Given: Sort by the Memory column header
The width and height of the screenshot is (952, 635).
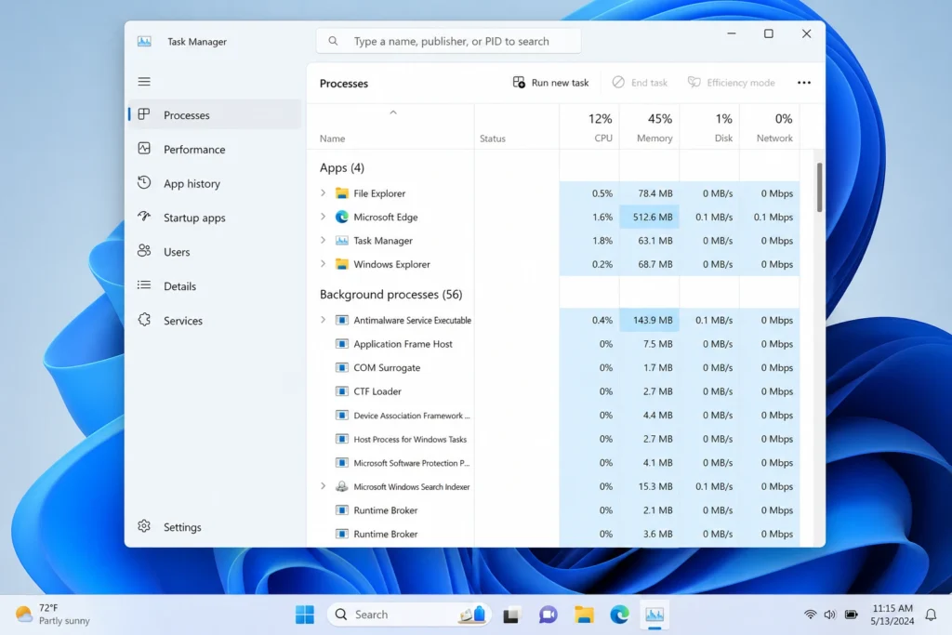Looking at the screenshot, I should 649,126.
